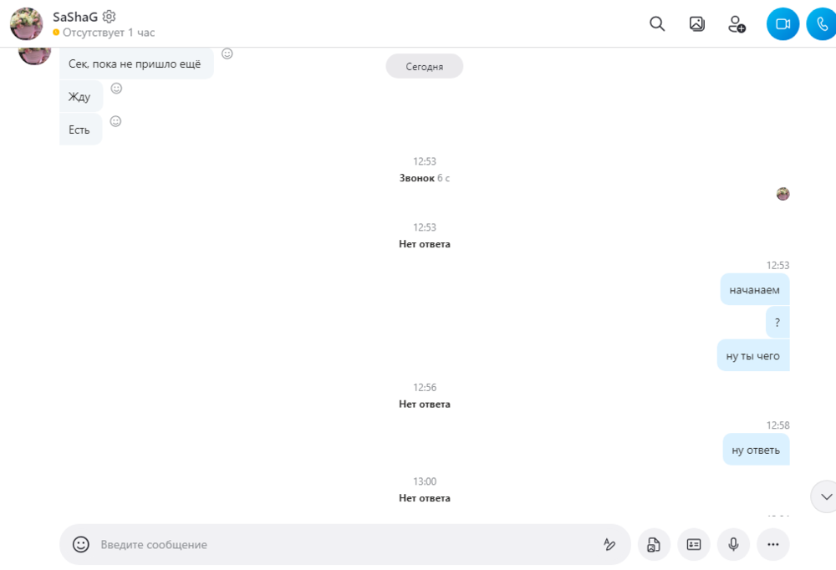The height and width of the screenshot is (570, 836).
Task: Start a video call with SaShaG
Action: [x=782, y=24]
